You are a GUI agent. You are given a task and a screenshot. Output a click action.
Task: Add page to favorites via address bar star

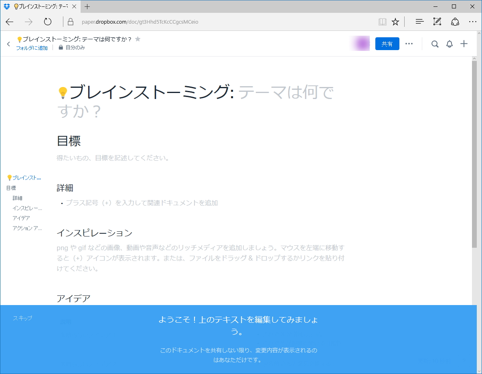click(395, 22)
